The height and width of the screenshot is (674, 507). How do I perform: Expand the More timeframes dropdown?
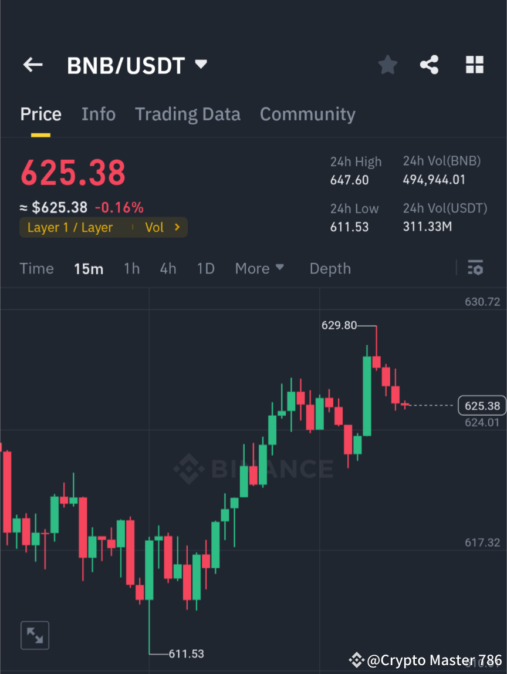pyautogui.click(x=259, y=268)
